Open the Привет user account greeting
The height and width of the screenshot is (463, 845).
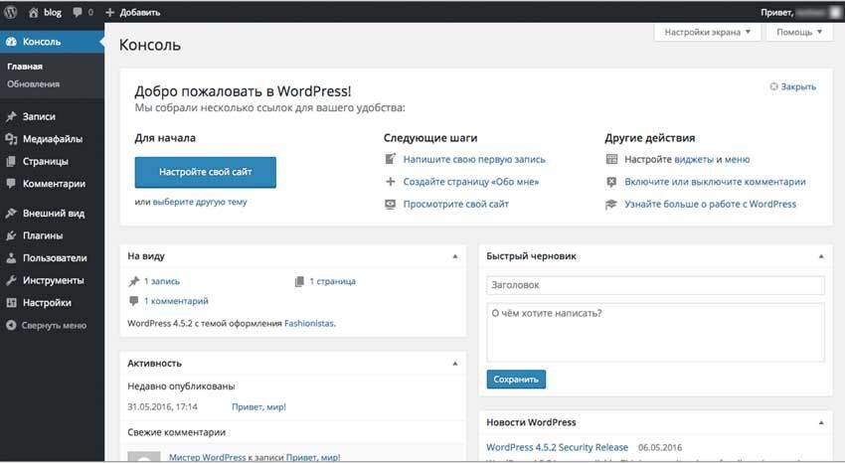[801, 12]
